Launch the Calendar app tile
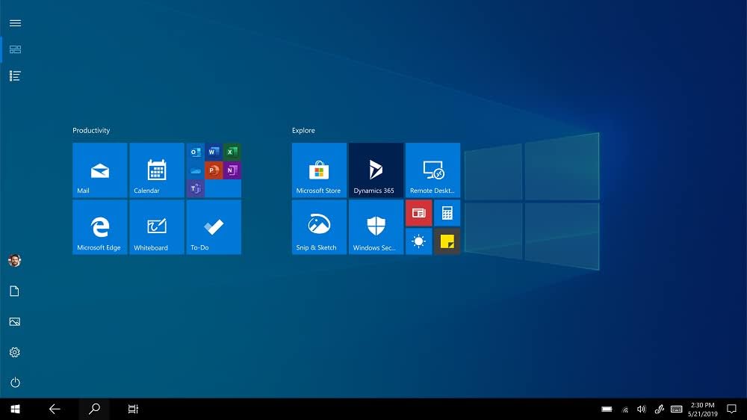Screen dimensions: 747x420 (156, 170)
